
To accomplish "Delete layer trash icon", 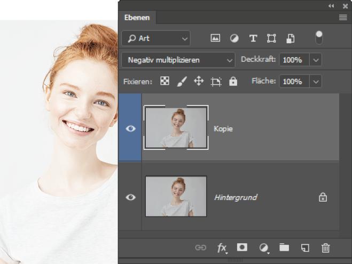I will 325,248.
